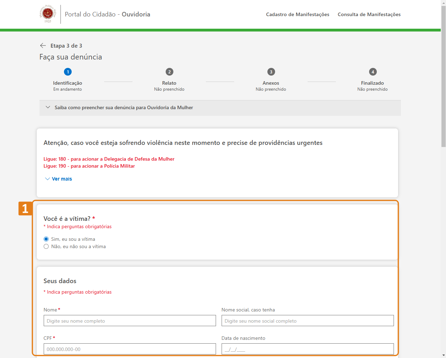Select step 3 Anexos circle
Image resolution: width=446 pixels, height=358 pixels.
pos(271,72)
